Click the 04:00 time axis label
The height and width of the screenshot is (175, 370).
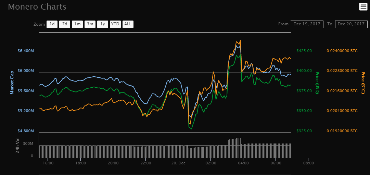click(243, 163)
